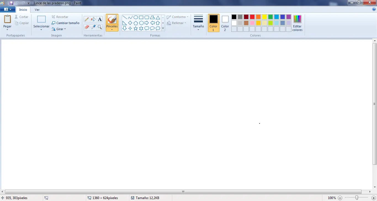The height and width of the screenshot is (201, 377).
Task: Choose the five-point star shape
Action: click(136, 28)
